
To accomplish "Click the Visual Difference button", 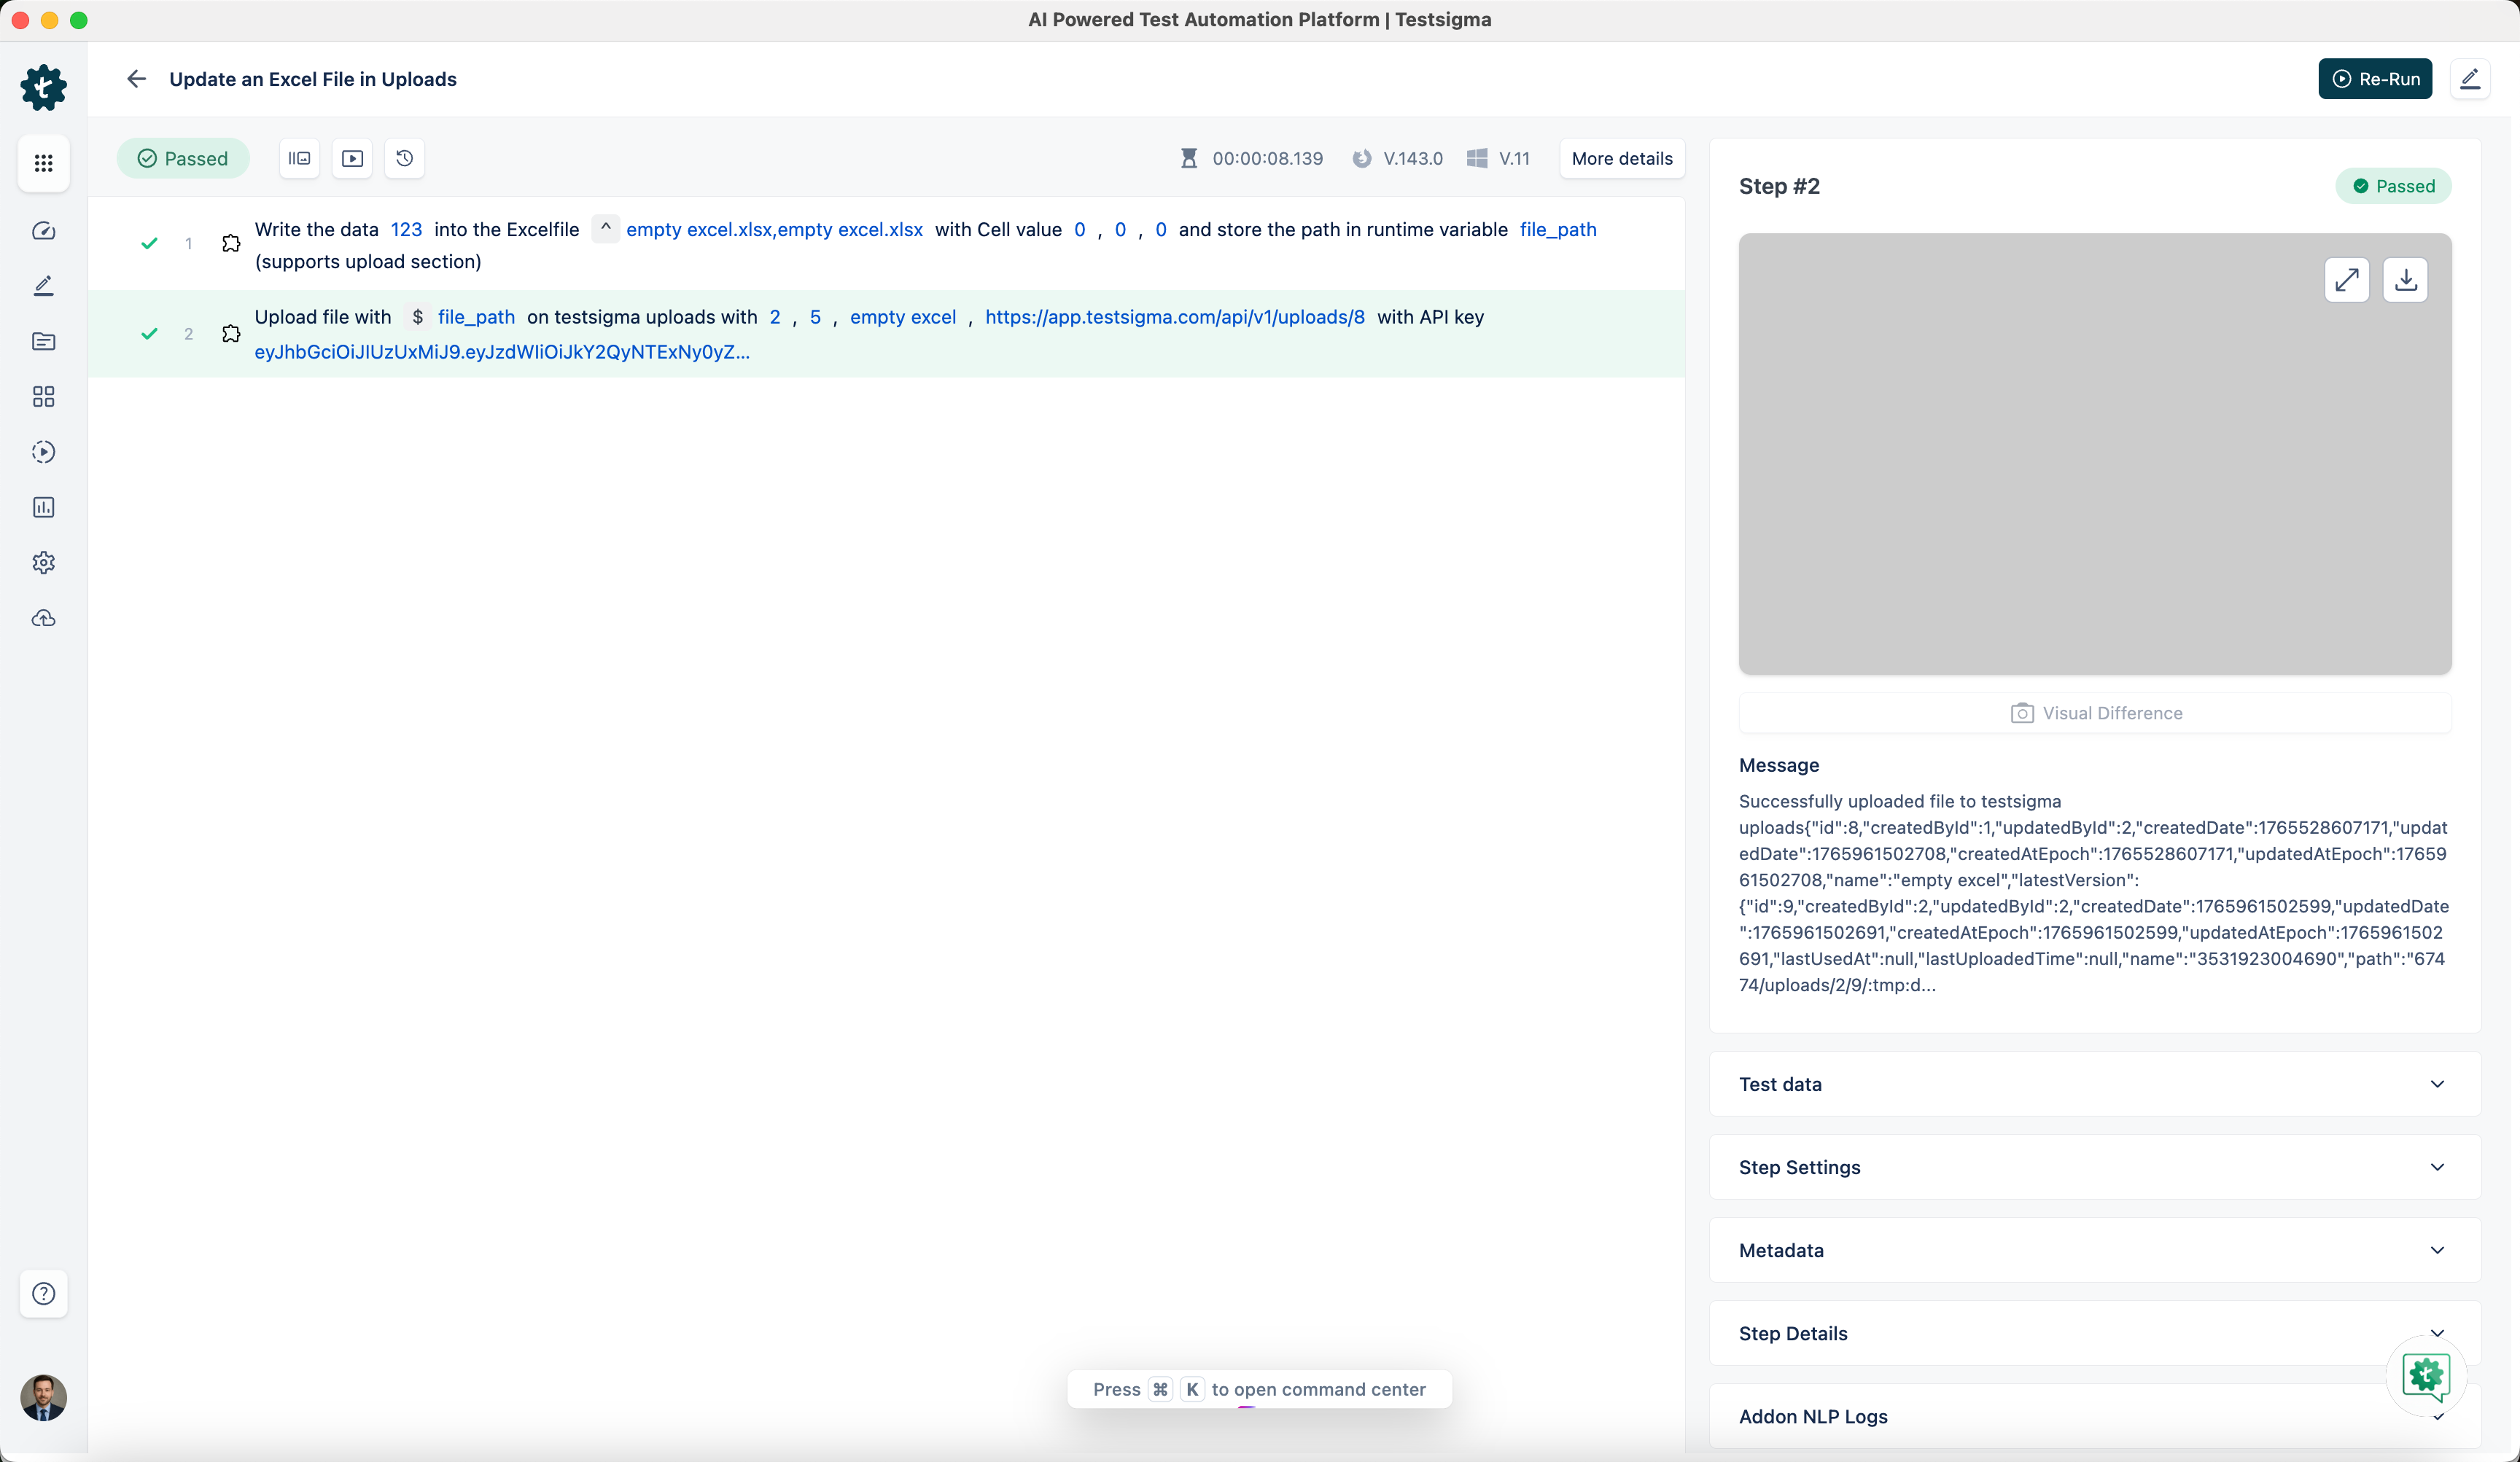I will (2095, 713).
